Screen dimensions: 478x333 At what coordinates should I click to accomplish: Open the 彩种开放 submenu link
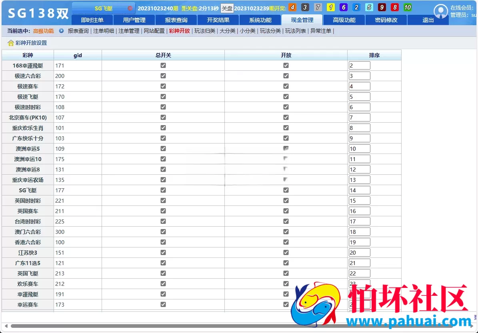tap(179, 31)
